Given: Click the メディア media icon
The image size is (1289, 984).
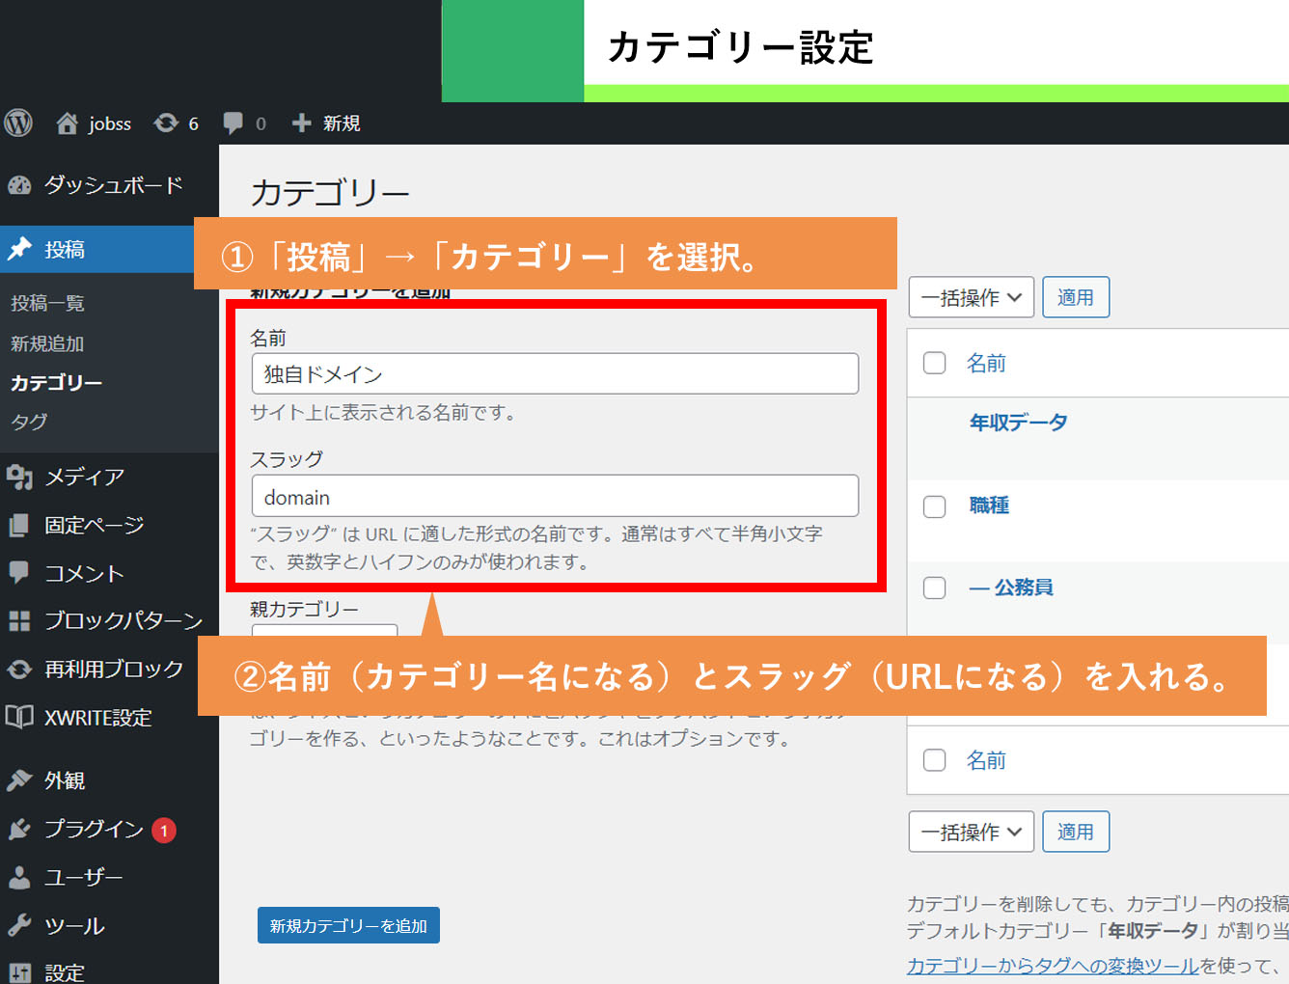Looking at the screenshot, I should [19, 477].
